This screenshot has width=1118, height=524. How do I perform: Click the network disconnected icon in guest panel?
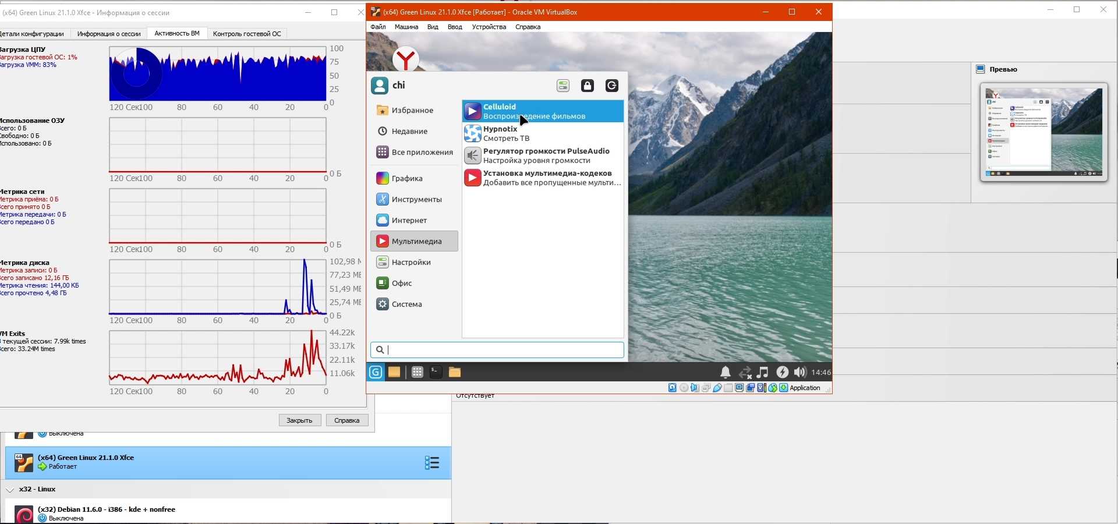[745, 373]
